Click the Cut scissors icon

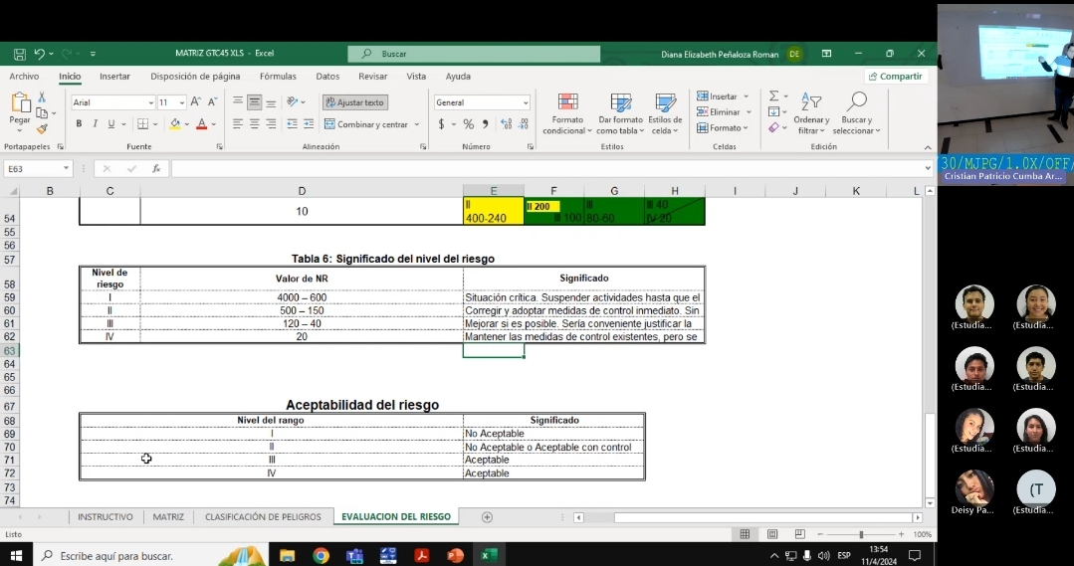pos(42,97)
